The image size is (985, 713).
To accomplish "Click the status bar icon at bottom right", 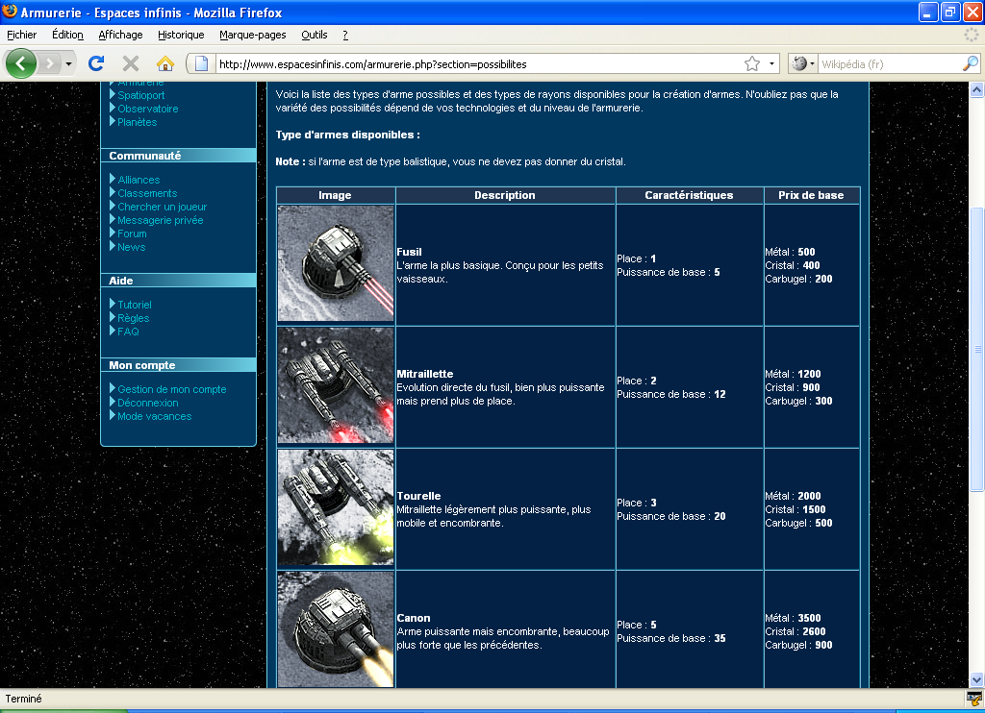I will tap(974, 699).
